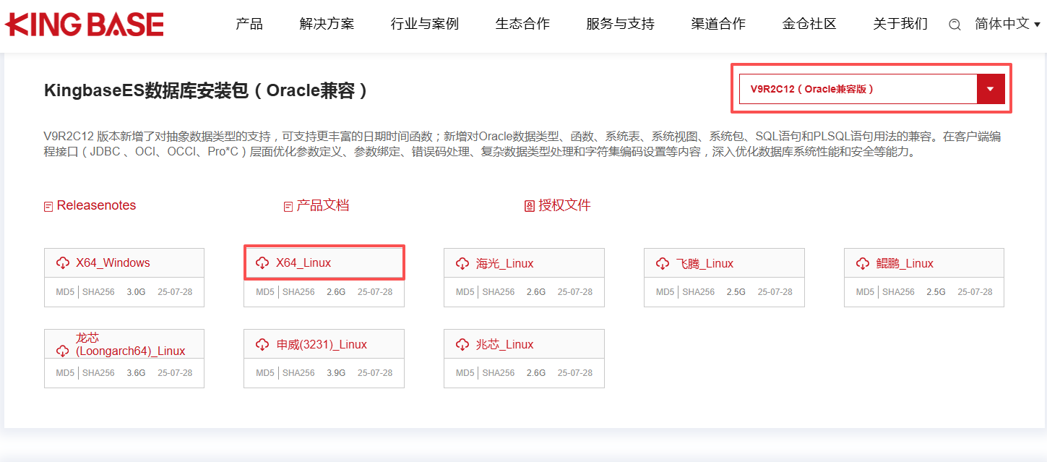
Task: Select the V9R2C12 version combo box
Action: pos(857,89)
